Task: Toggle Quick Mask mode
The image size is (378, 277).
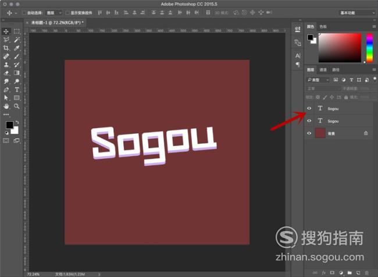Action: point(6,140)
